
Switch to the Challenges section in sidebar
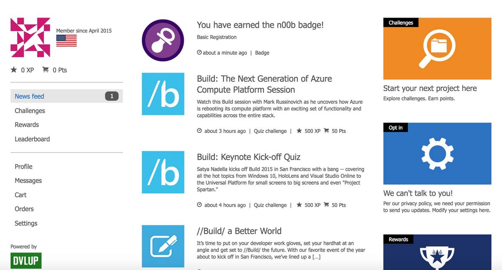click(30, 111)
